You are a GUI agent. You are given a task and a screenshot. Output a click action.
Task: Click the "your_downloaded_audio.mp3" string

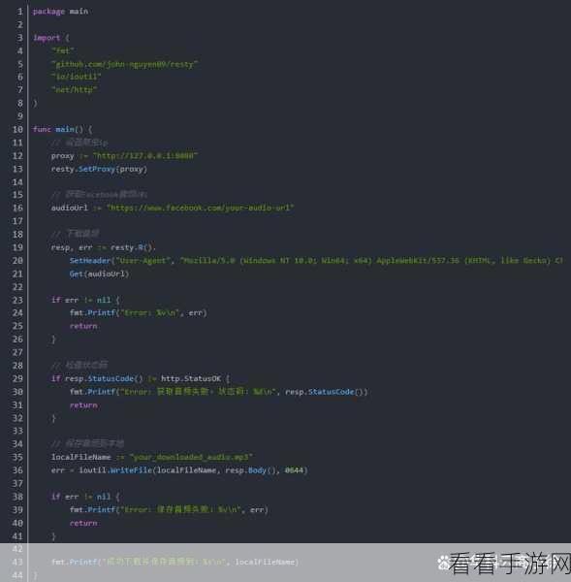pyautogui.click(x=191, y=457)
